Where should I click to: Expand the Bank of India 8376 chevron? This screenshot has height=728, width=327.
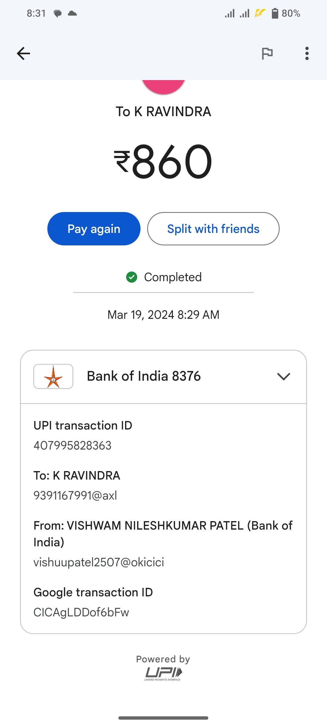(283, 376)
